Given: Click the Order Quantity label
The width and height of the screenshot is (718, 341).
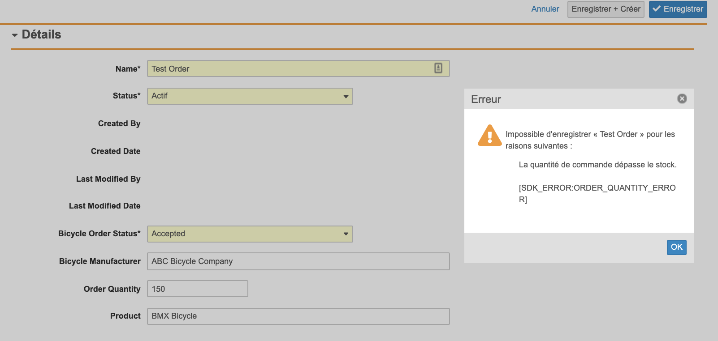Looking at the screenshot, I should (112, 289).
